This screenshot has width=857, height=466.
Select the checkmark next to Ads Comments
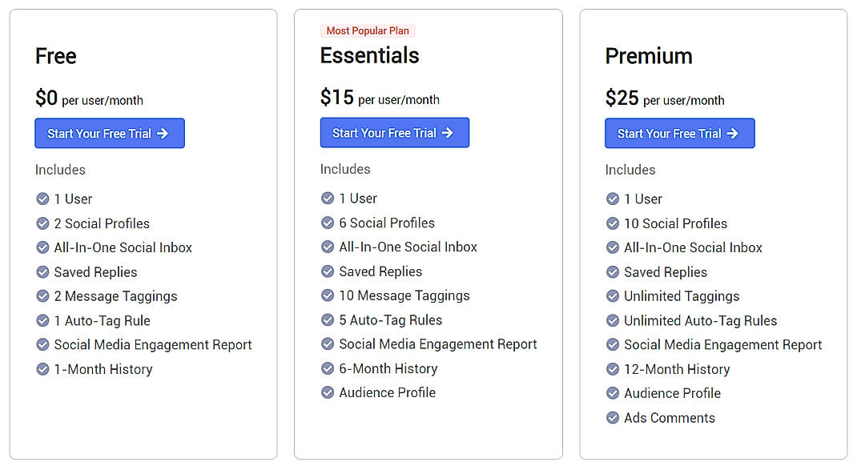point(613,418)
